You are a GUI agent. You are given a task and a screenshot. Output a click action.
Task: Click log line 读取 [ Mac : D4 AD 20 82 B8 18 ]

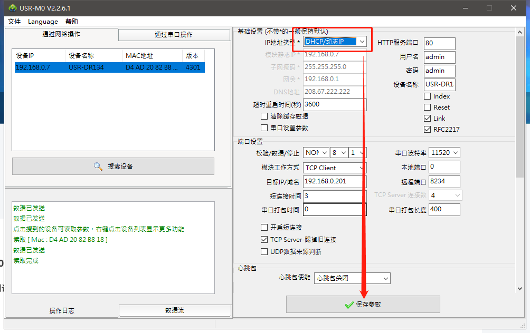pyautogui.click(x=61, y=240)
